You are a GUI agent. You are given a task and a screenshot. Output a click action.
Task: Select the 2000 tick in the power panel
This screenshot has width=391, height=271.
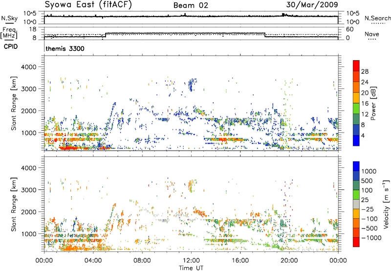28,111
